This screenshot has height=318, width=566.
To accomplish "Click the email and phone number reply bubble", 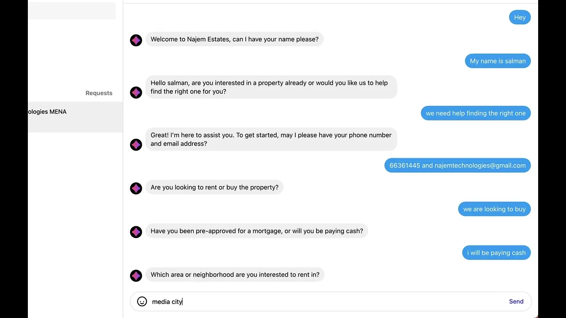I will coord(457,166).
